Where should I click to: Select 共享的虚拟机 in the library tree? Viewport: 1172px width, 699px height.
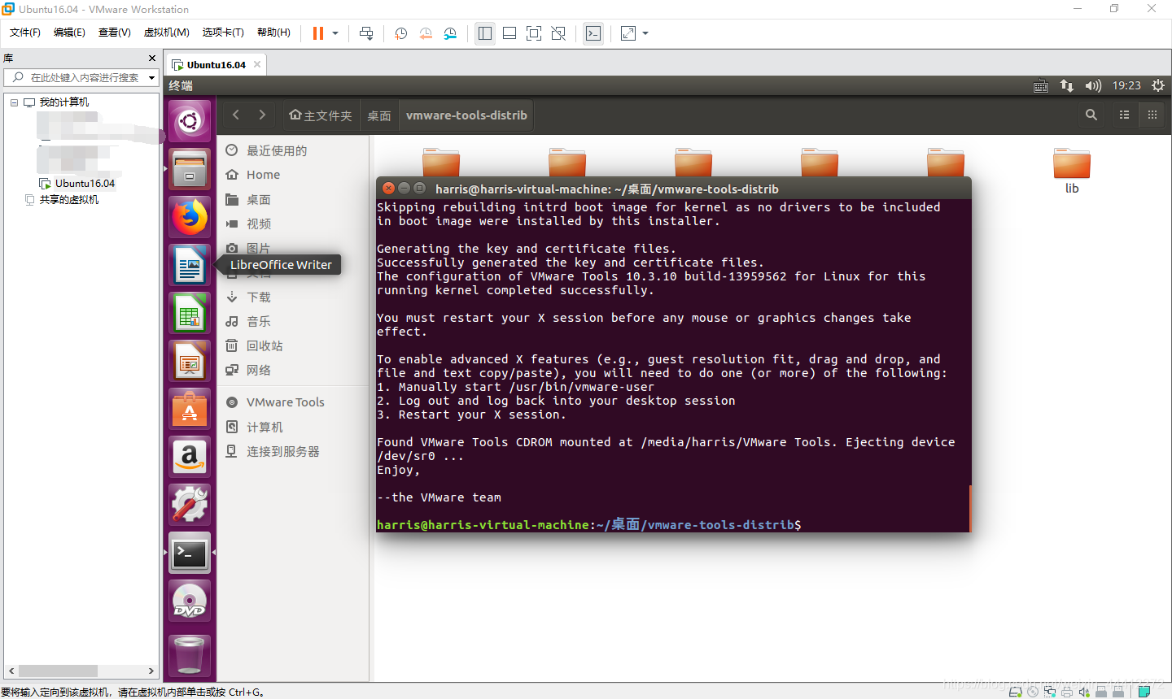tap(69, 200)
